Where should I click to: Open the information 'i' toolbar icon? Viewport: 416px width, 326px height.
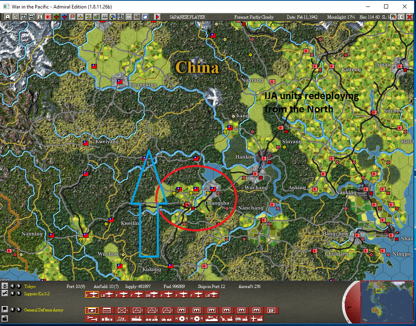40,17
